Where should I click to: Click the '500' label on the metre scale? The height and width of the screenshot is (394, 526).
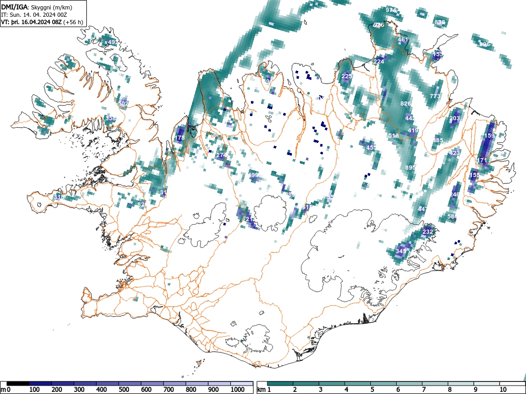[x=124, y=390]
